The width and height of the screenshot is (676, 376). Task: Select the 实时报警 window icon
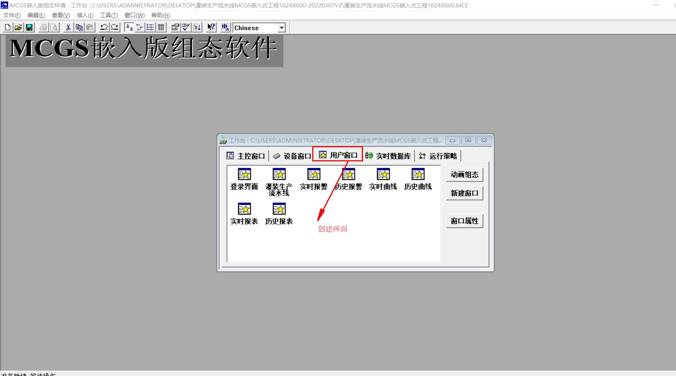(x=314, y=179)
